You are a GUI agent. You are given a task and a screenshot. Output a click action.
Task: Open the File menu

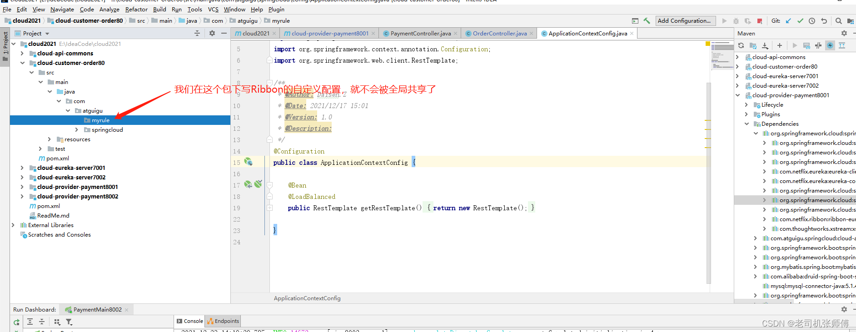click(7, 9)
